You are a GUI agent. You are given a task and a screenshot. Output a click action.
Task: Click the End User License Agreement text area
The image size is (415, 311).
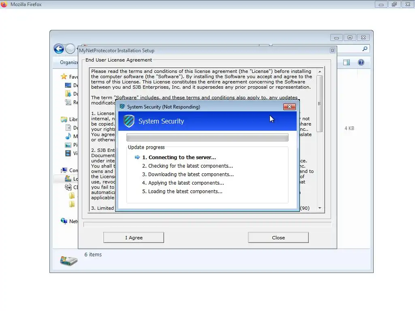click(x=203, y=140)
